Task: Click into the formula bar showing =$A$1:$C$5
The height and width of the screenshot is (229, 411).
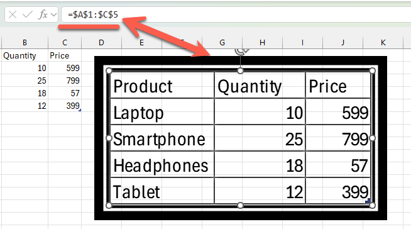Action: (x=236, y=14)
